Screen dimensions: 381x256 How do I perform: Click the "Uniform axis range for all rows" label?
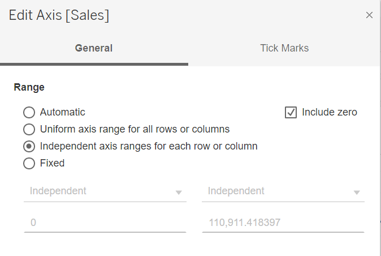click(135, 129)
